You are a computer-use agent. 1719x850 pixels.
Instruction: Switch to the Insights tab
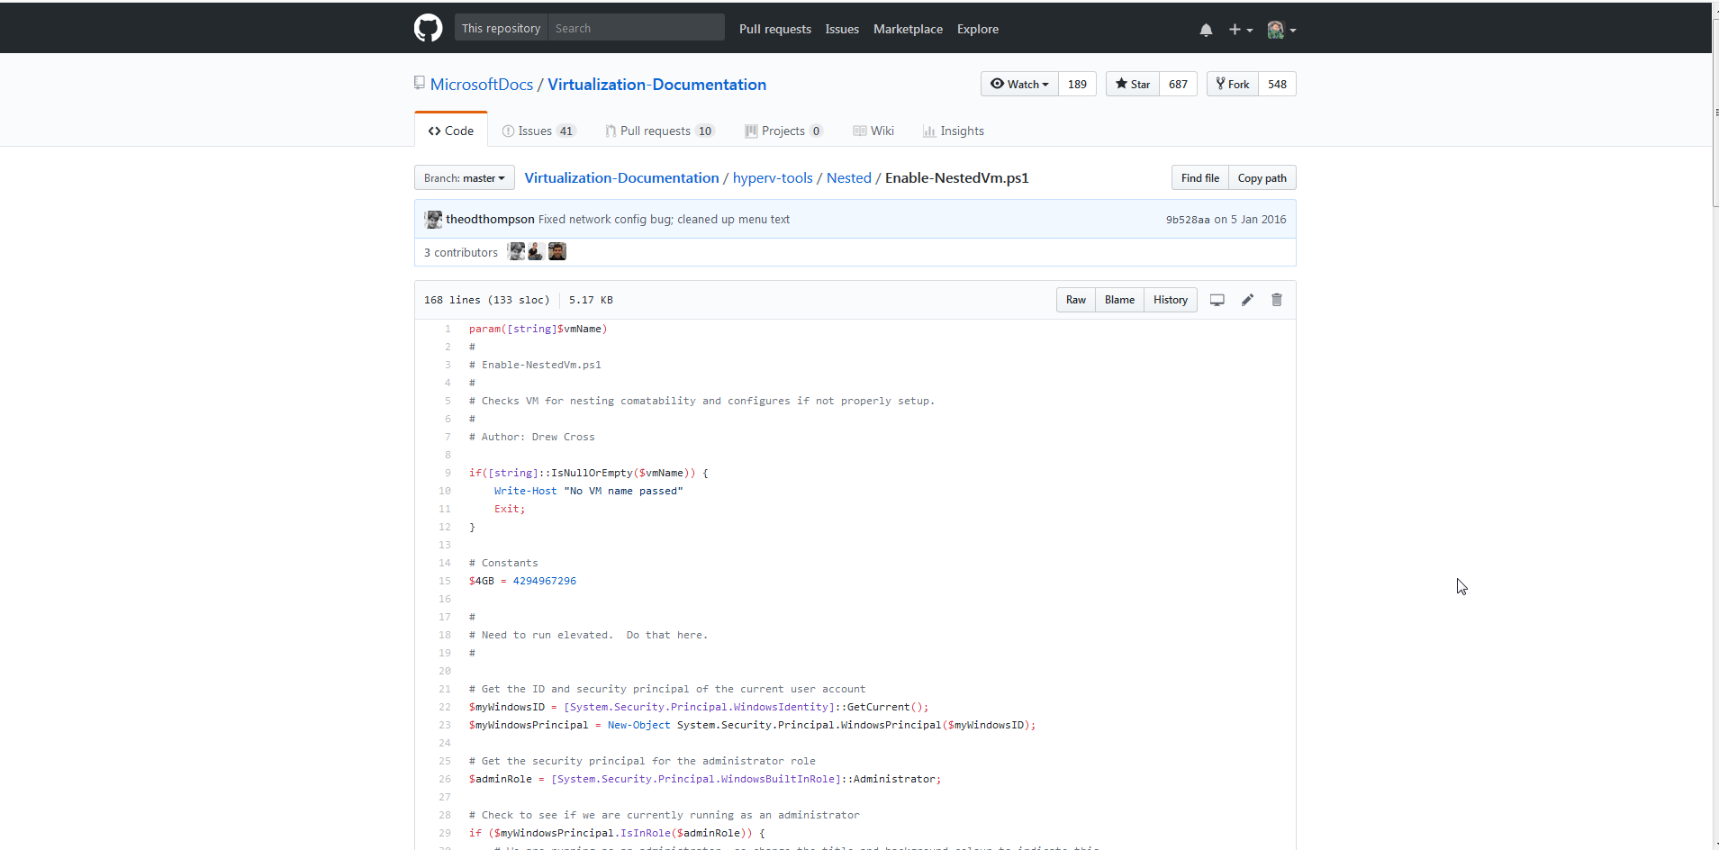pyautogui.click(x=954, y=131)
